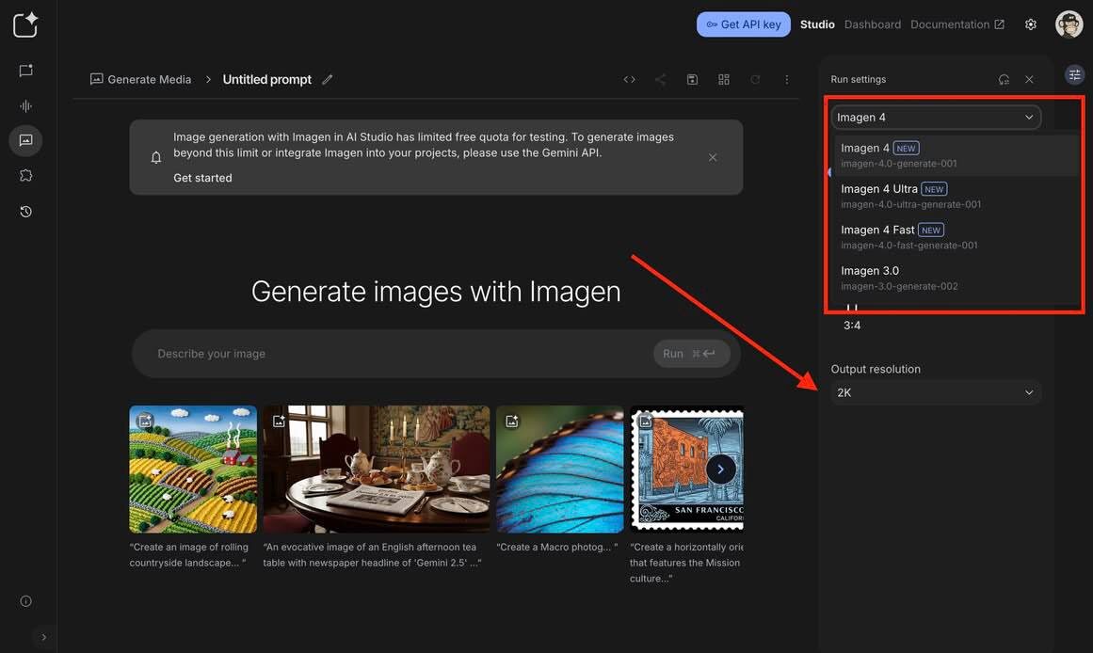Open the Build apps puzzle icon
This screenshot has width=1093, height=653.
pyautogui.click(x=25, y=176)
